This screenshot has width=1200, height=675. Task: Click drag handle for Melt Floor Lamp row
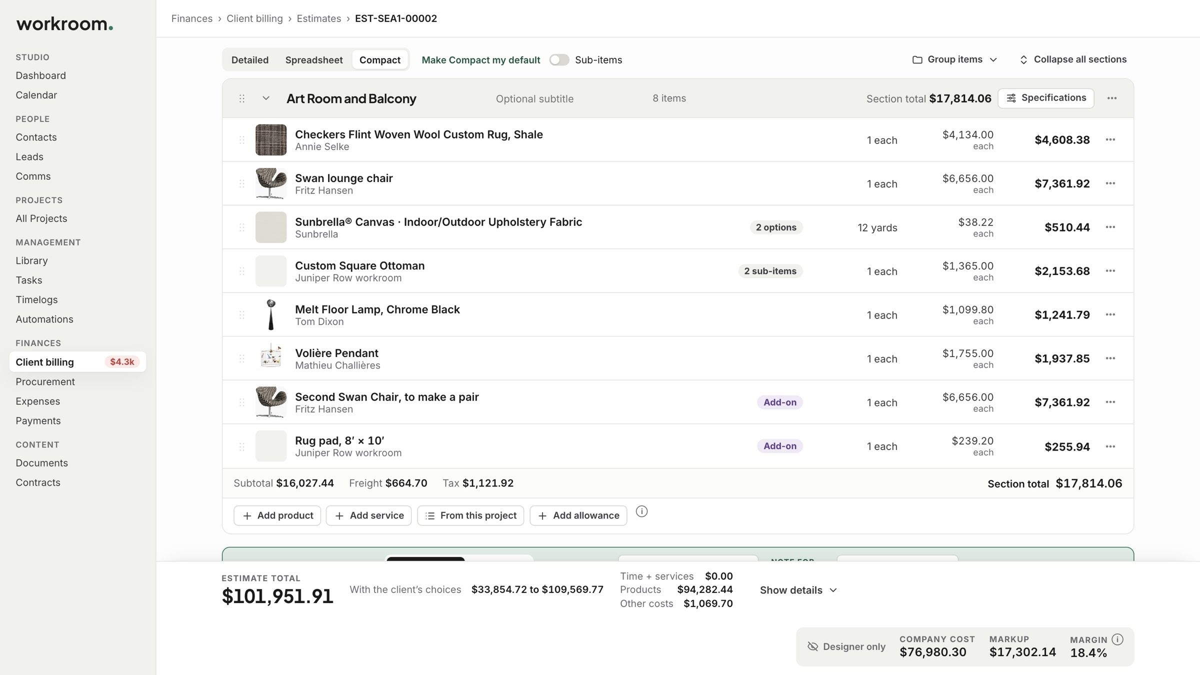tap(242, 314)
